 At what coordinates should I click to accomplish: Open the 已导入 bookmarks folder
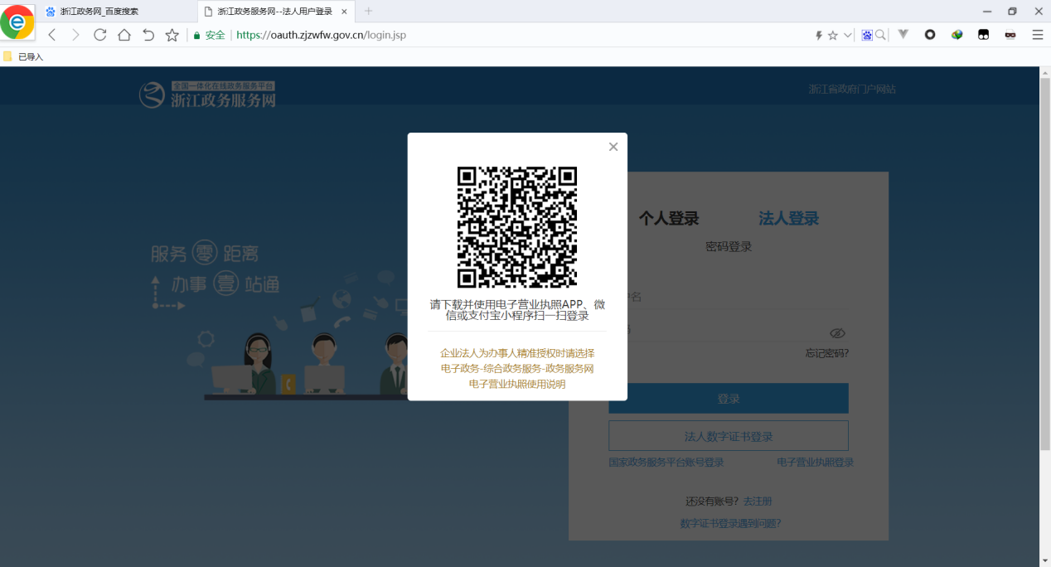point(23,57)
